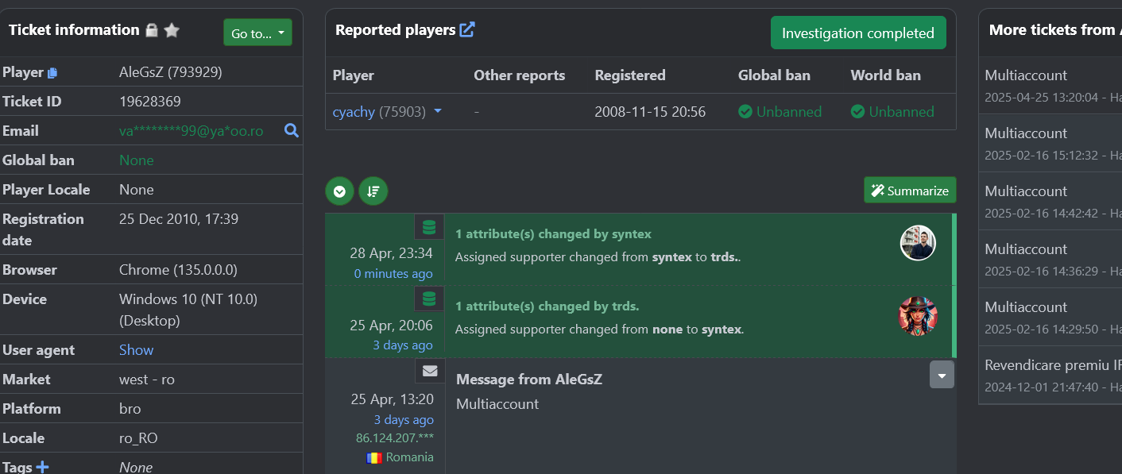Open the Revendicare premiu ticket
Screen dimensions: 1122x474
(1050, 376)
